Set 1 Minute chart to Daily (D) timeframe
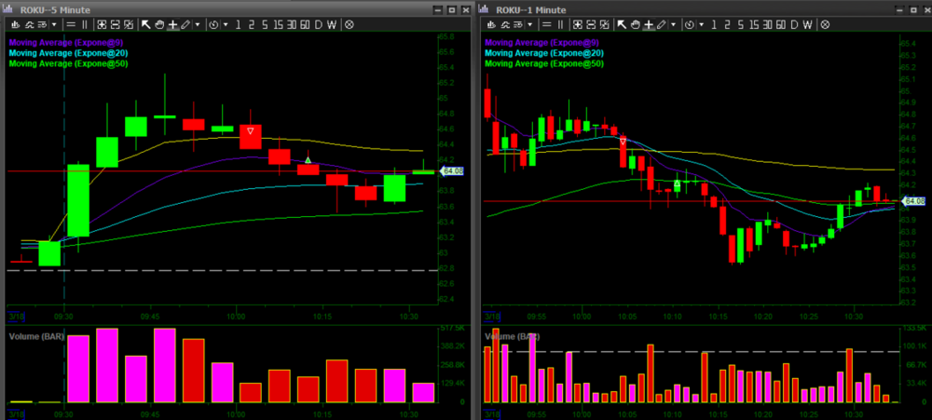 [793, 24]
